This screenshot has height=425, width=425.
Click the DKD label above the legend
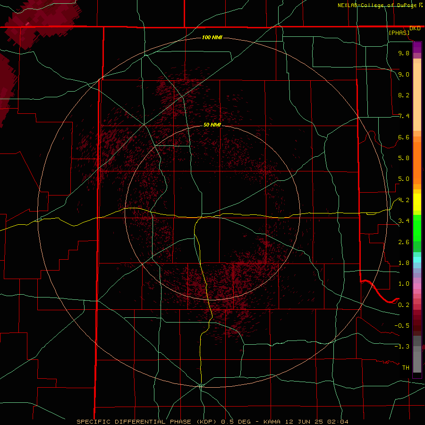point(415,28)
